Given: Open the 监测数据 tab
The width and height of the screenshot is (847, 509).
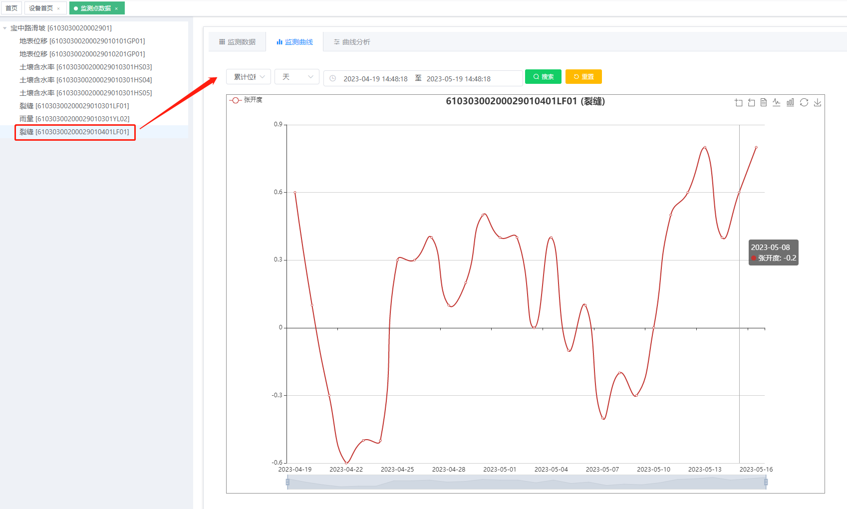Looking at the screenshot, I should (237, 42).
